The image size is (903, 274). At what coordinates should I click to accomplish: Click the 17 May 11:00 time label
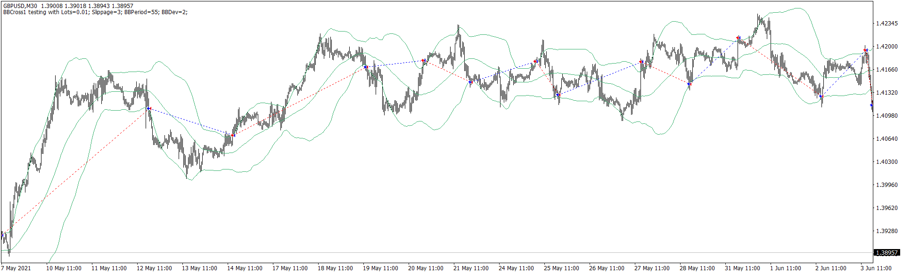point(290,268)
